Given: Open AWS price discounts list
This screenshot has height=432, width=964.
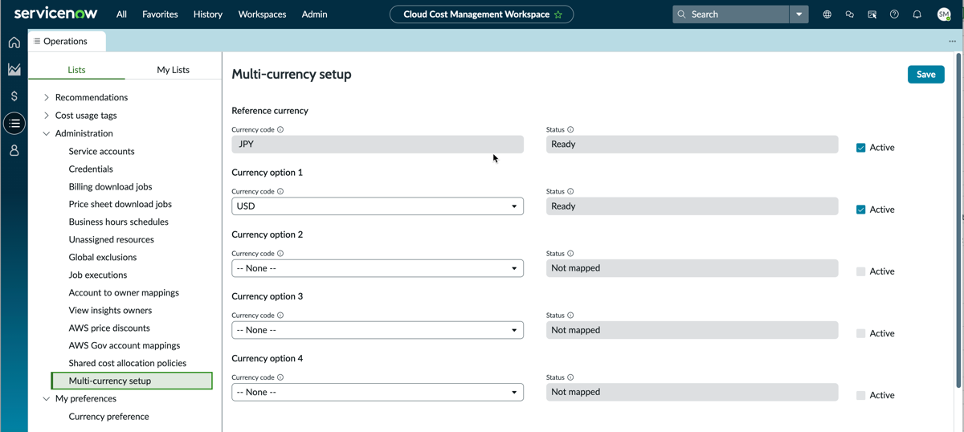Looking at the screenshot, I should [x=109, y=328].
